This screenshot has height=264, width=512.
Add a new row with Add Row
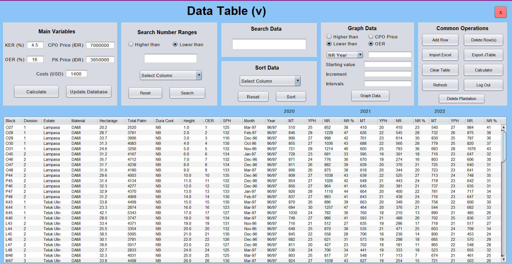pos(440,40)
